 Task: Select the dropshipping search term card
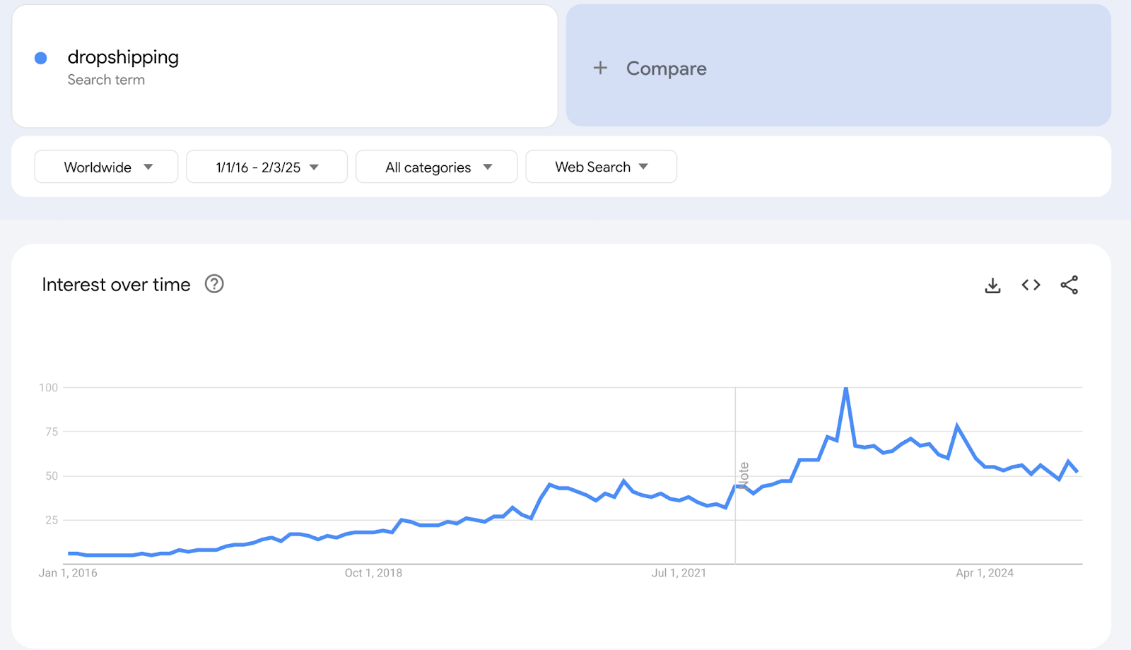point(283,66)
